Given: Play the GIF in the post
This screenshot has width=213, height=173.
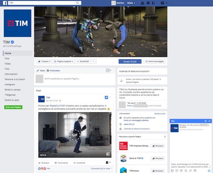Looking at the screenshot, I should 75,135.
